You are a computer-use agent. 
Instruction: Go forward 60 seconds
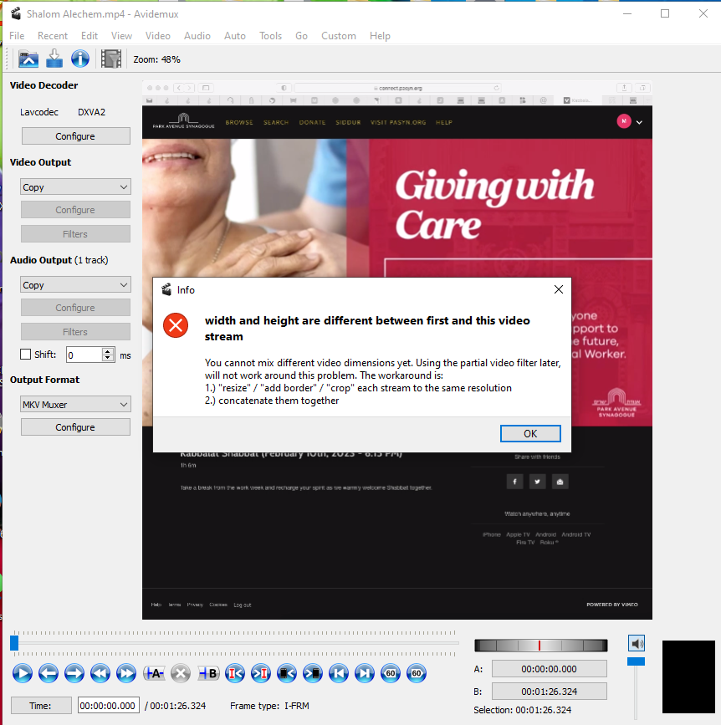pos(417,673)
